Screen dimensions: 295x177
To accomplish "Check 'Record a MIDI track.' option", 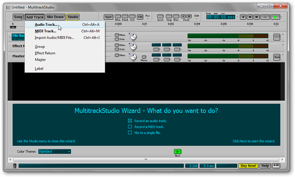I will point(130,127).
